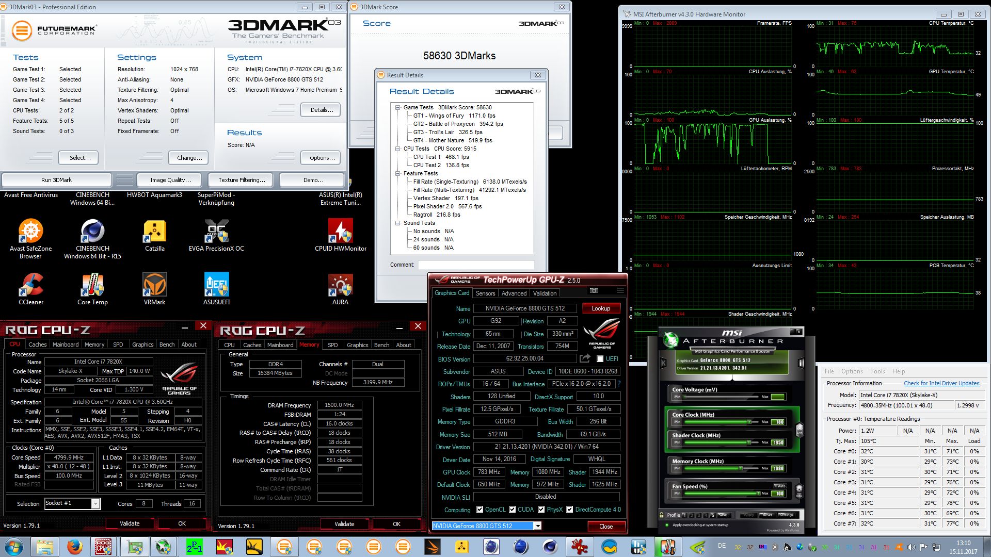The height and width of the screenshot is (557, 991).
Task: Open the Bus Interface question mark help
Action: (619, 384)
